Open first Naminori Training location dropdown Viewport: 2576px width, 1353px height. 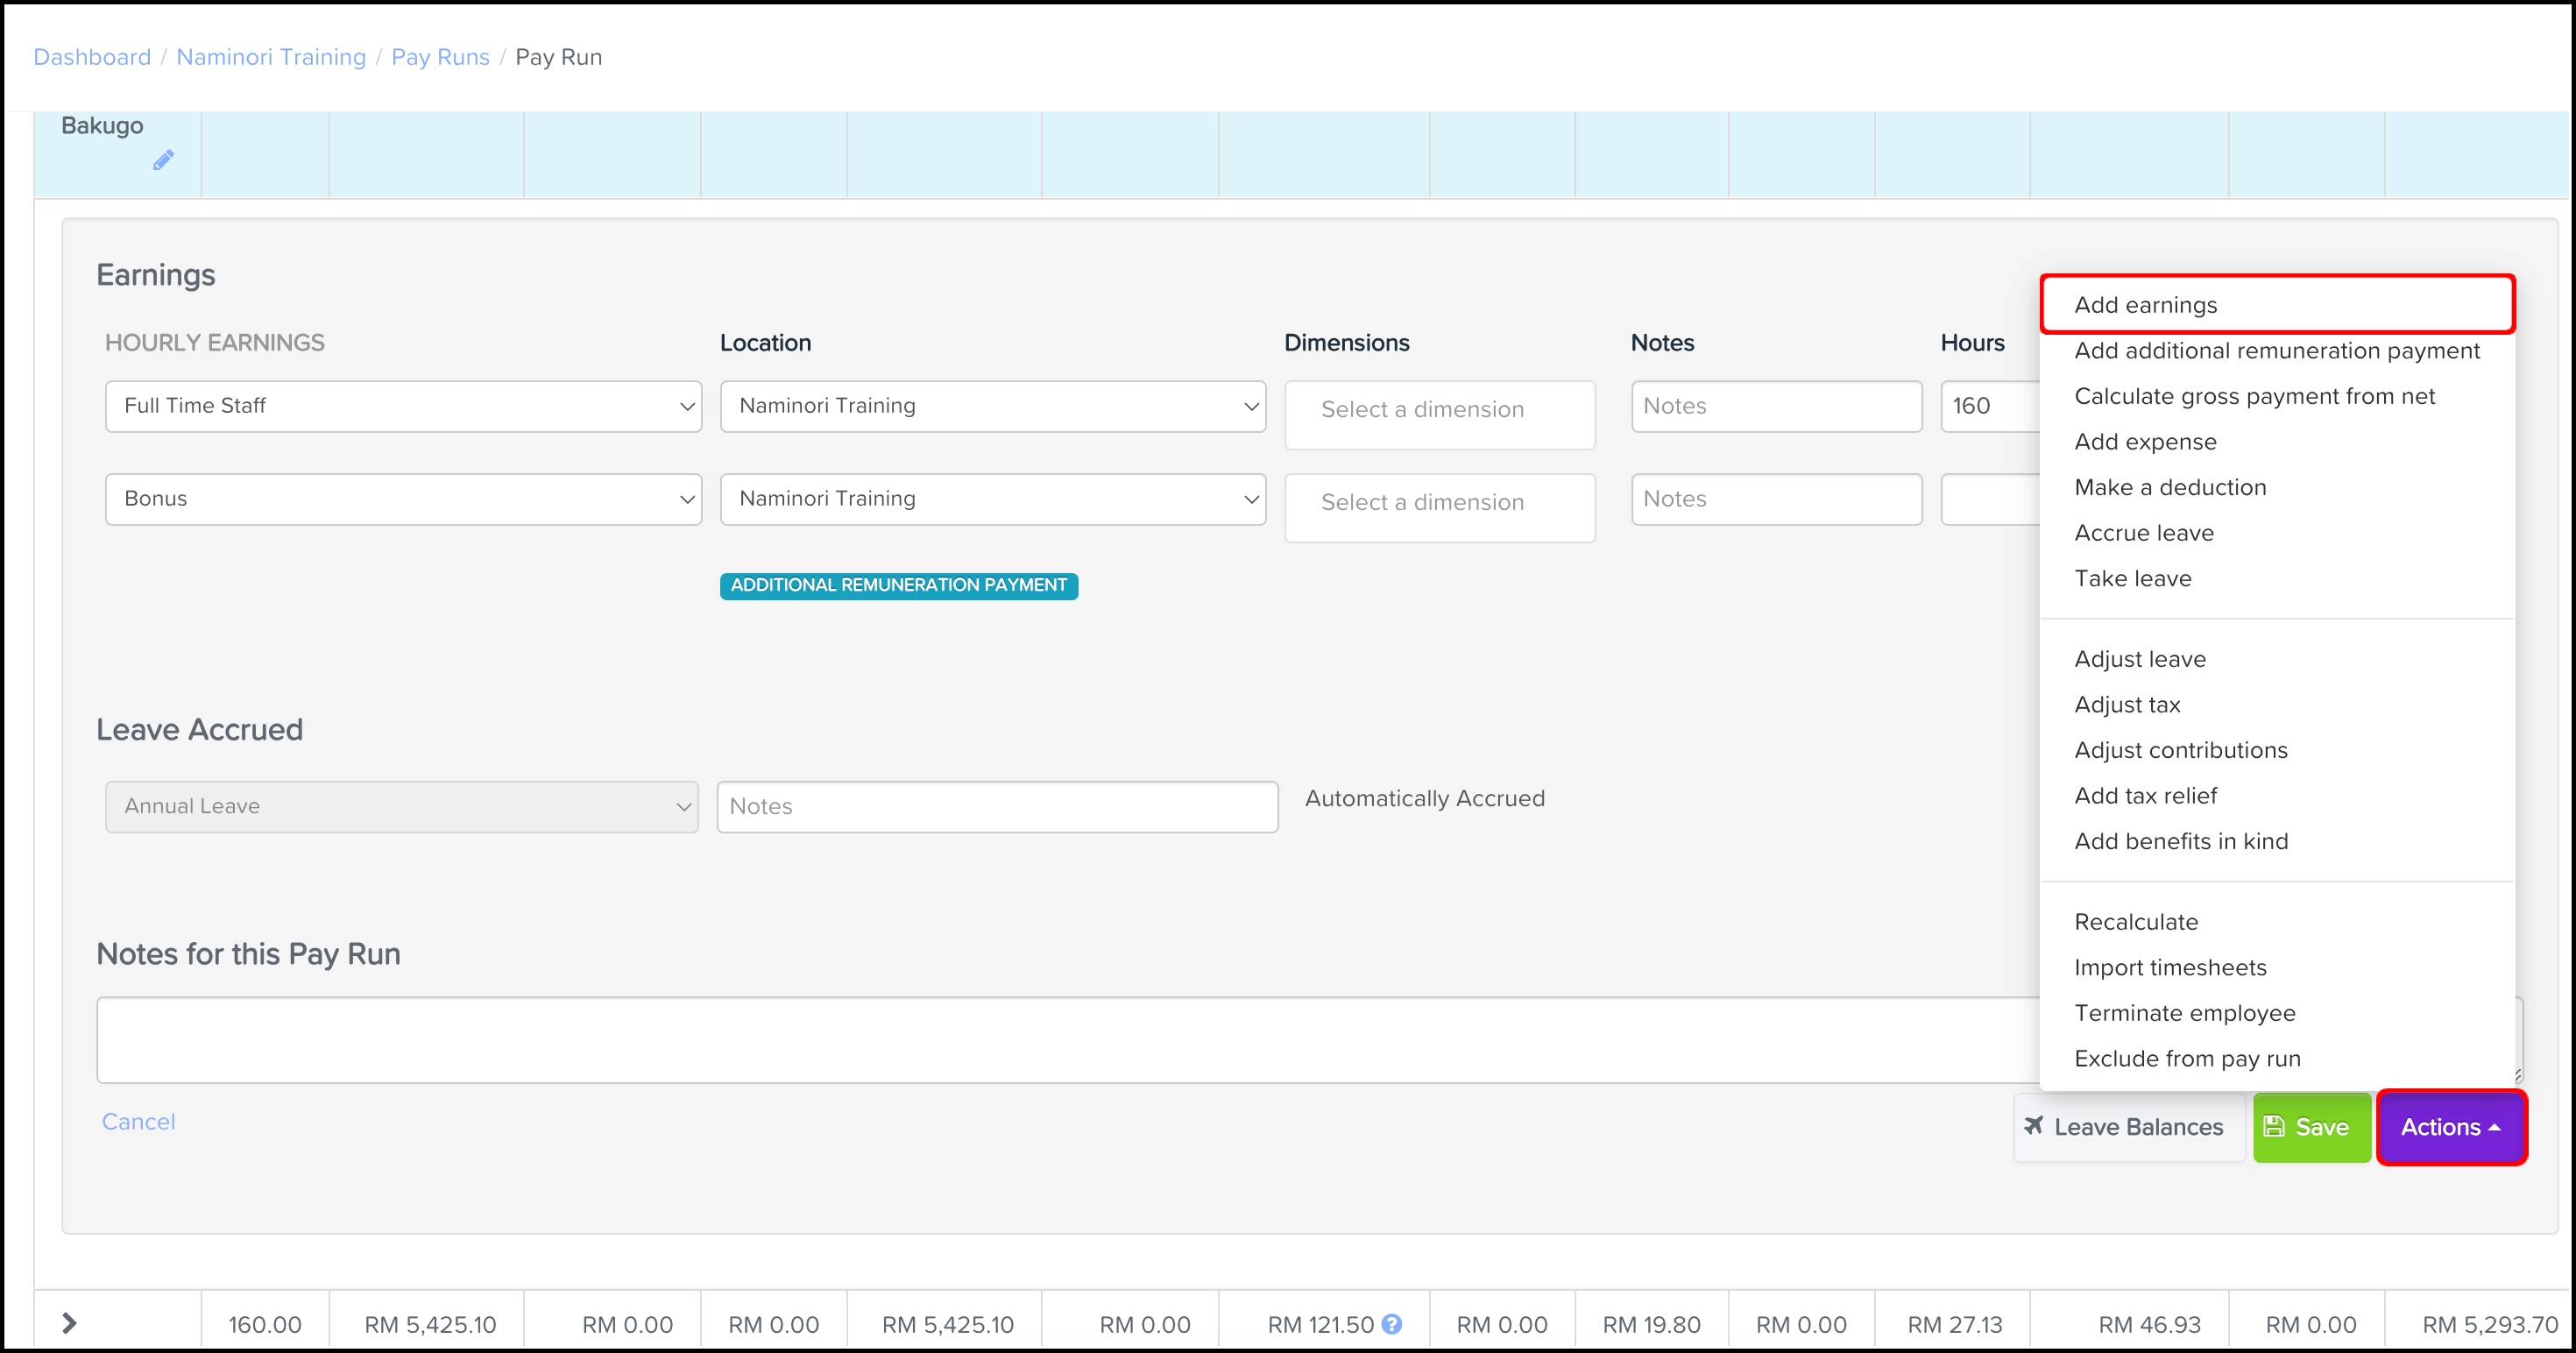(x=992, y=406)
